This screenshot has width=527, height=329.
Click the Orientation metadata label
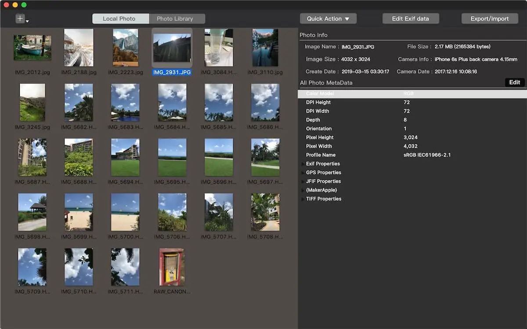coord(319,129)
